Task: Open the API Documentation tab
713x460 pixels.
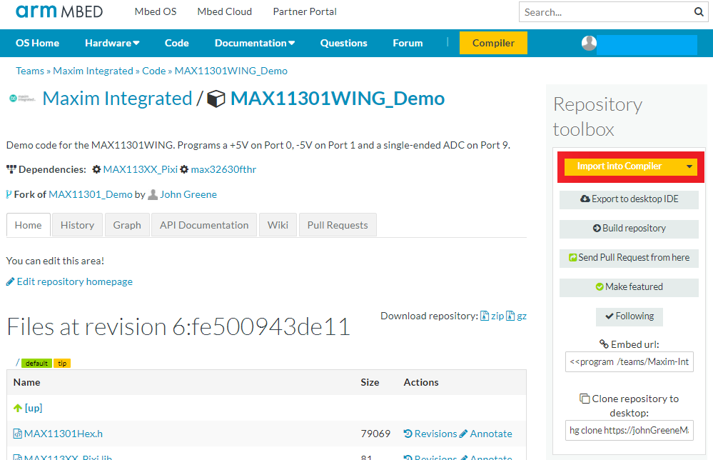Action: click(x=204, y=225)
